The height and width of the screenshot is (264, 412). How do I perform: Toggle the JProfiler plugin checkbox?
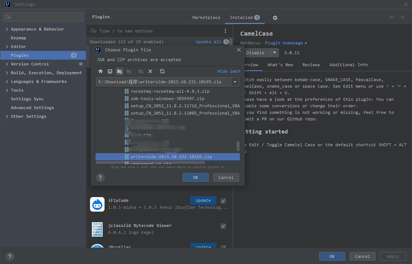click(223, 247)
